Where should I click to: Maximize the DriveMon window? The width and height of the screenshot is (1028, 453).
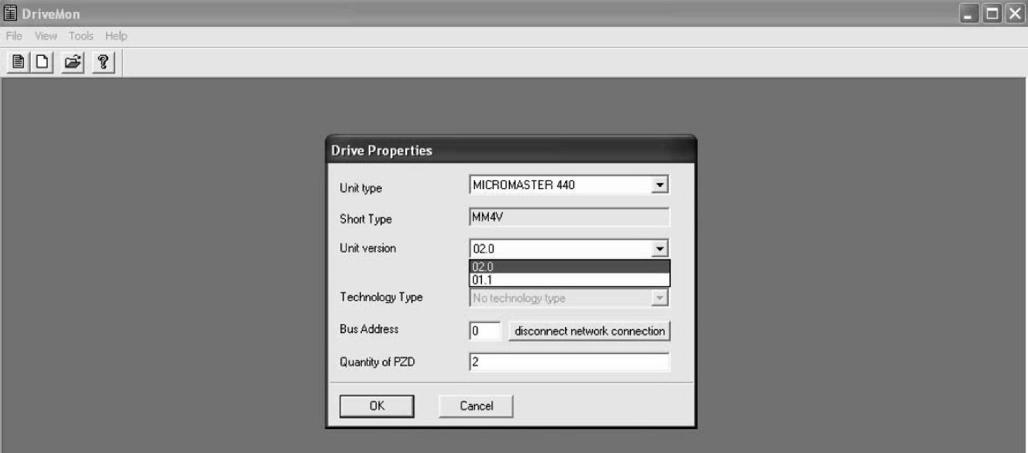(x=993, y=13)
